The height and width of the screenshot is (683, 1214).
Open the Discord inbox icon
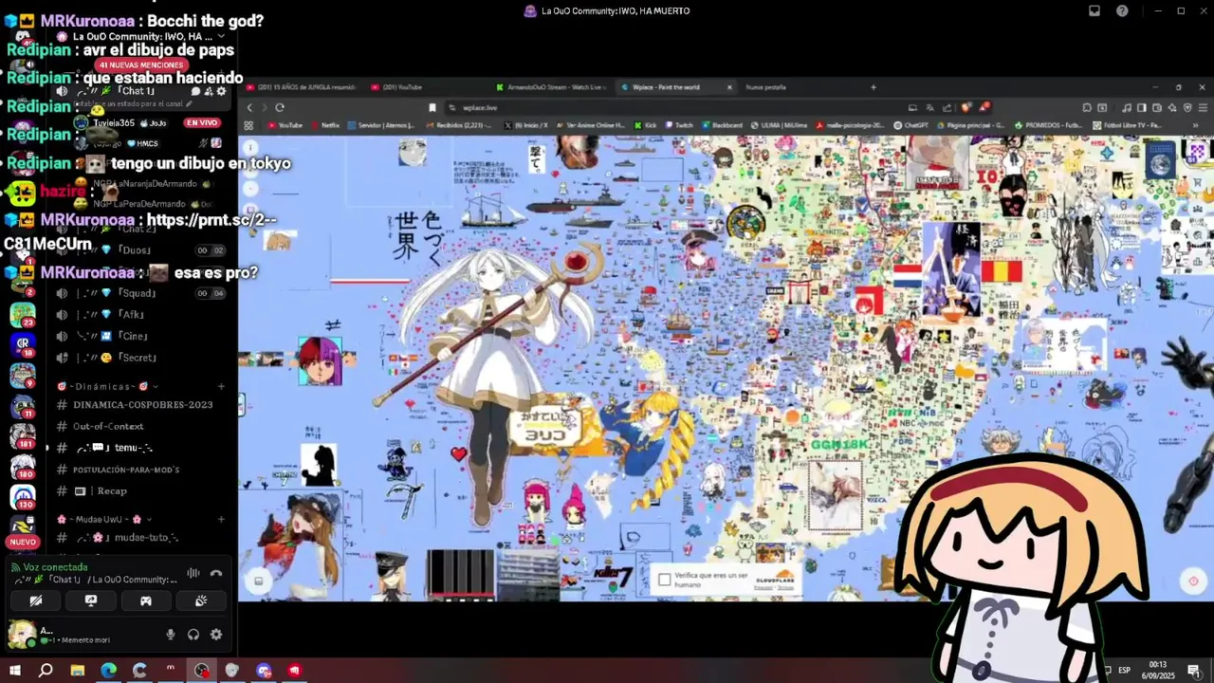[x=1094, y=10]
